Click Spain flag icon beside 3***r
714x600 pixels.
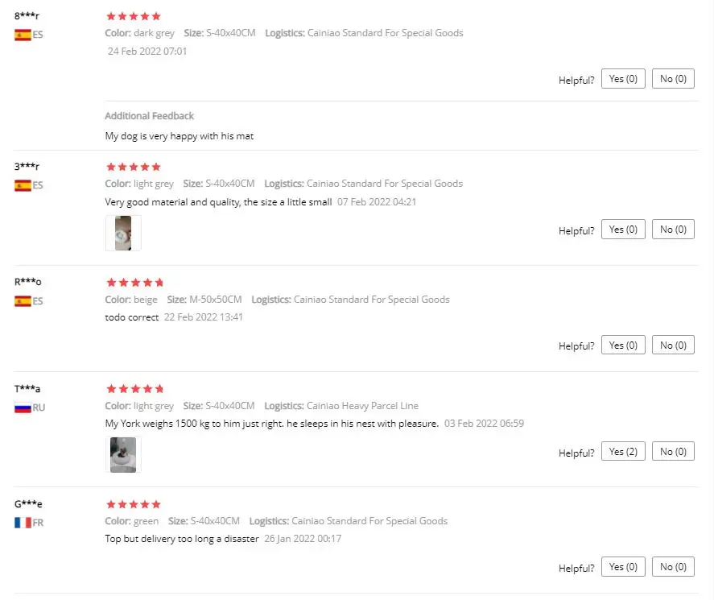click(23, 185)
